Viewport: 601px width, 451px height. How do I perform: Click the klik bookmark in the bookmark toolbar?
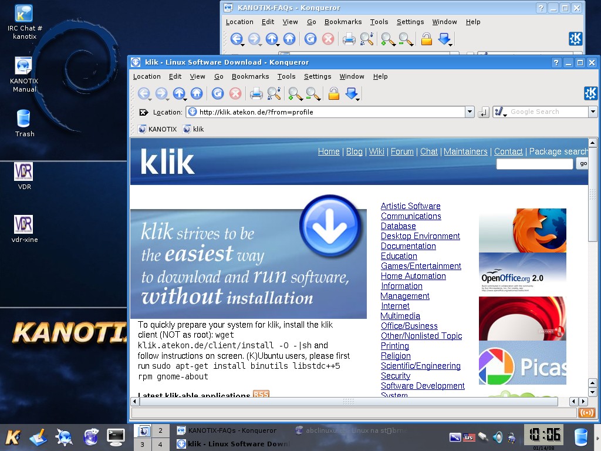click(x=194, y=129)
